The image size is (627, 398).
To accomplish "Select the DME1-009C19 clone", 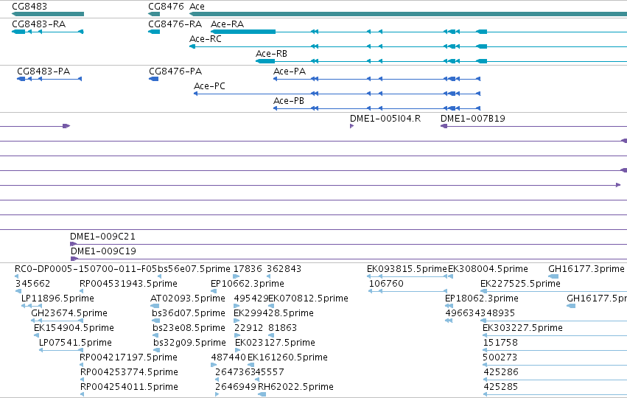I will [348, 259].
